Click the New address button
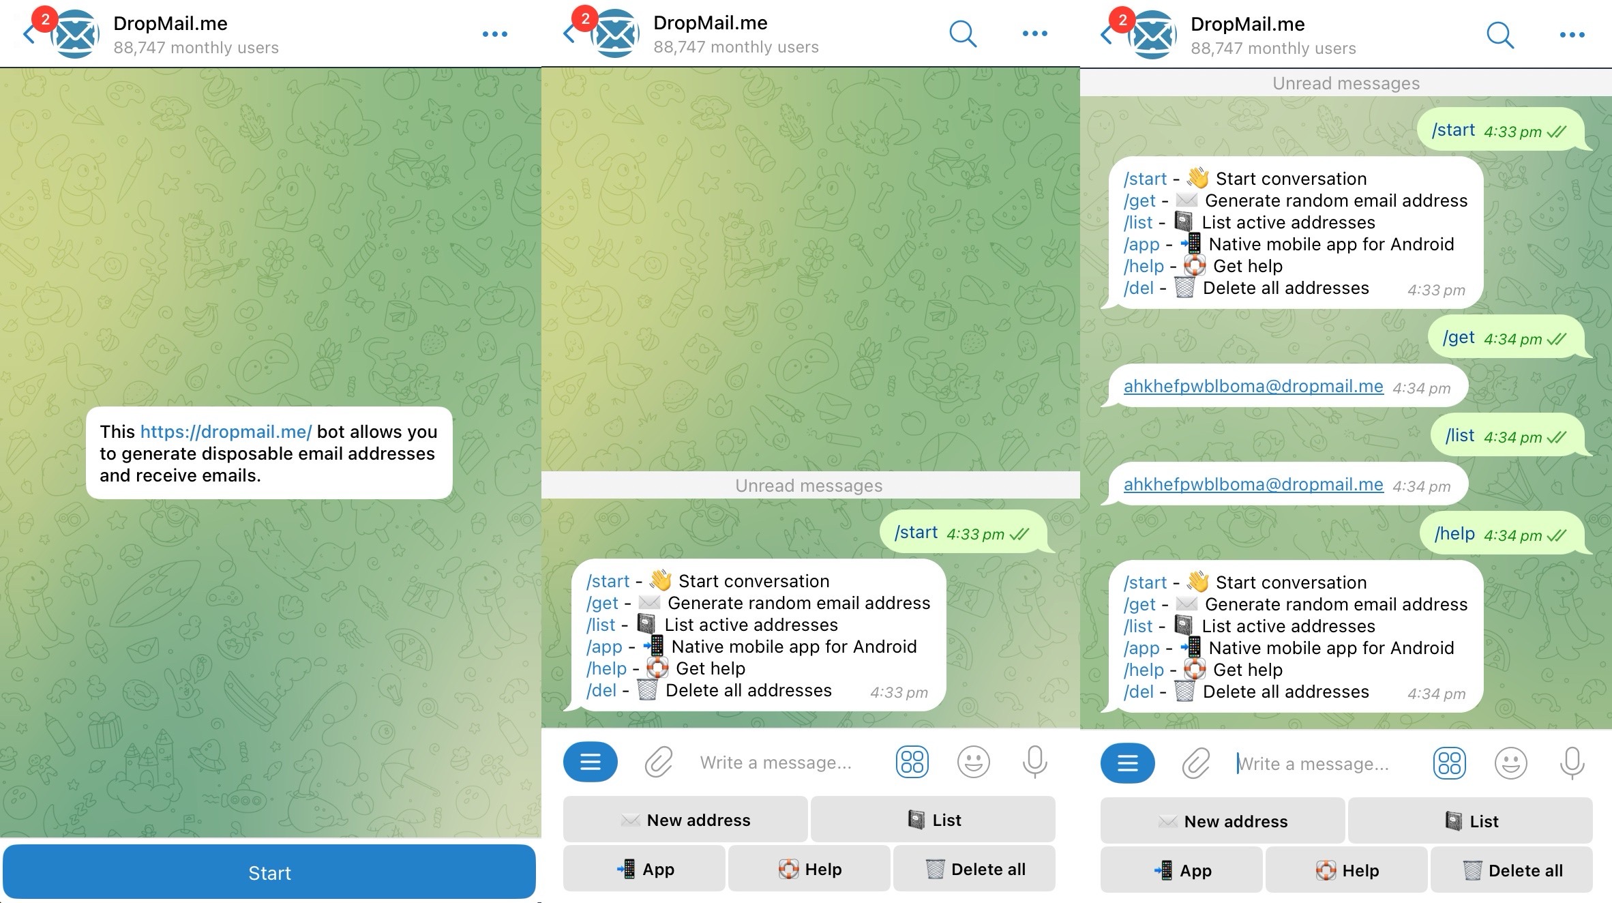This screenshot has width=1612, height=903. click(x=684, y=820)
